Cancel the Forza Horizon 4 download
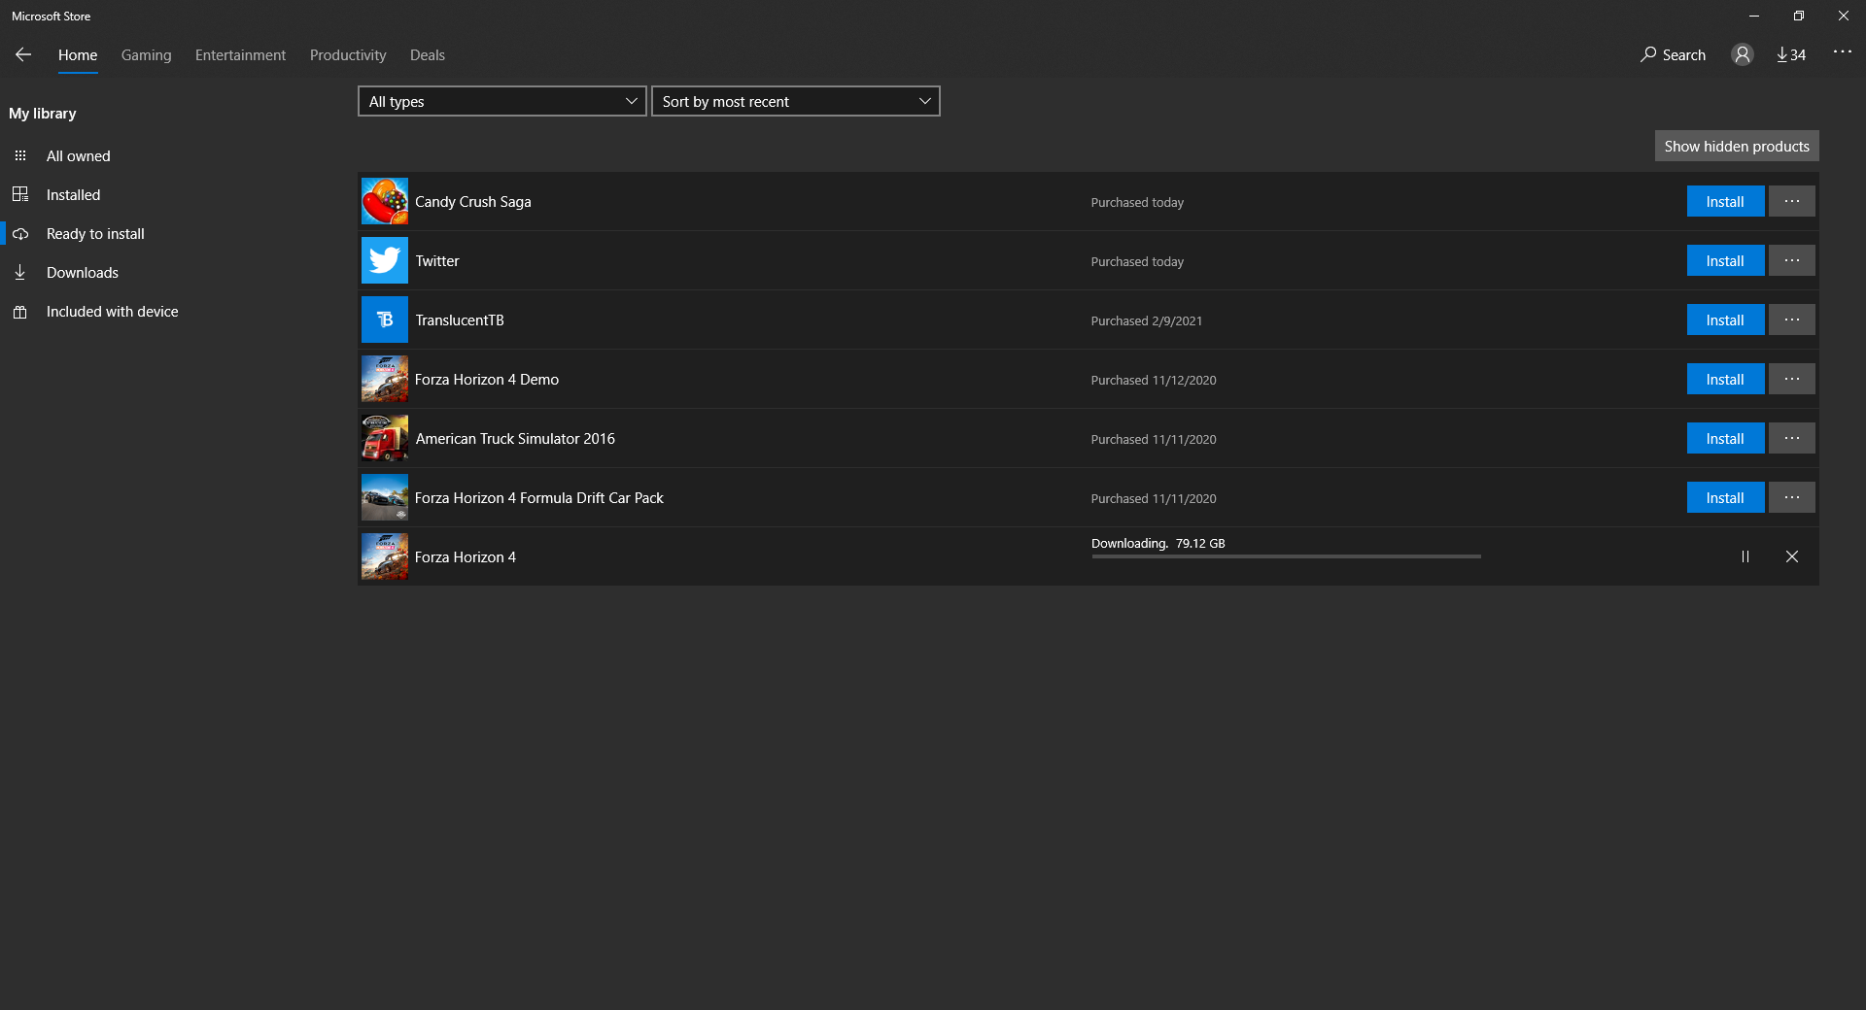 coord(1792,556)
